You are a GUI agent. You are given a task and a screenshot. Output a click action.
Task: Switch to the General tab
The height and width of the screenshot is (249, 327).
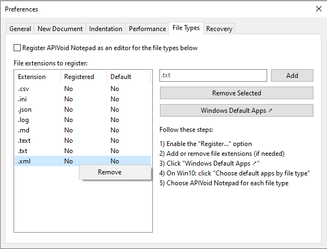[20, 29]
